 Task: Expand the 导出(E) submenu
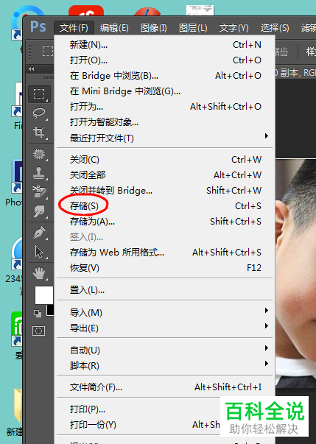[x=165, y=328]
